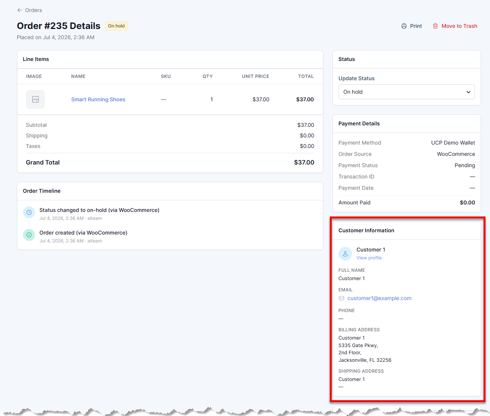Click the On hold status badge
Screen dimensions: 490x416
point(116,26)
